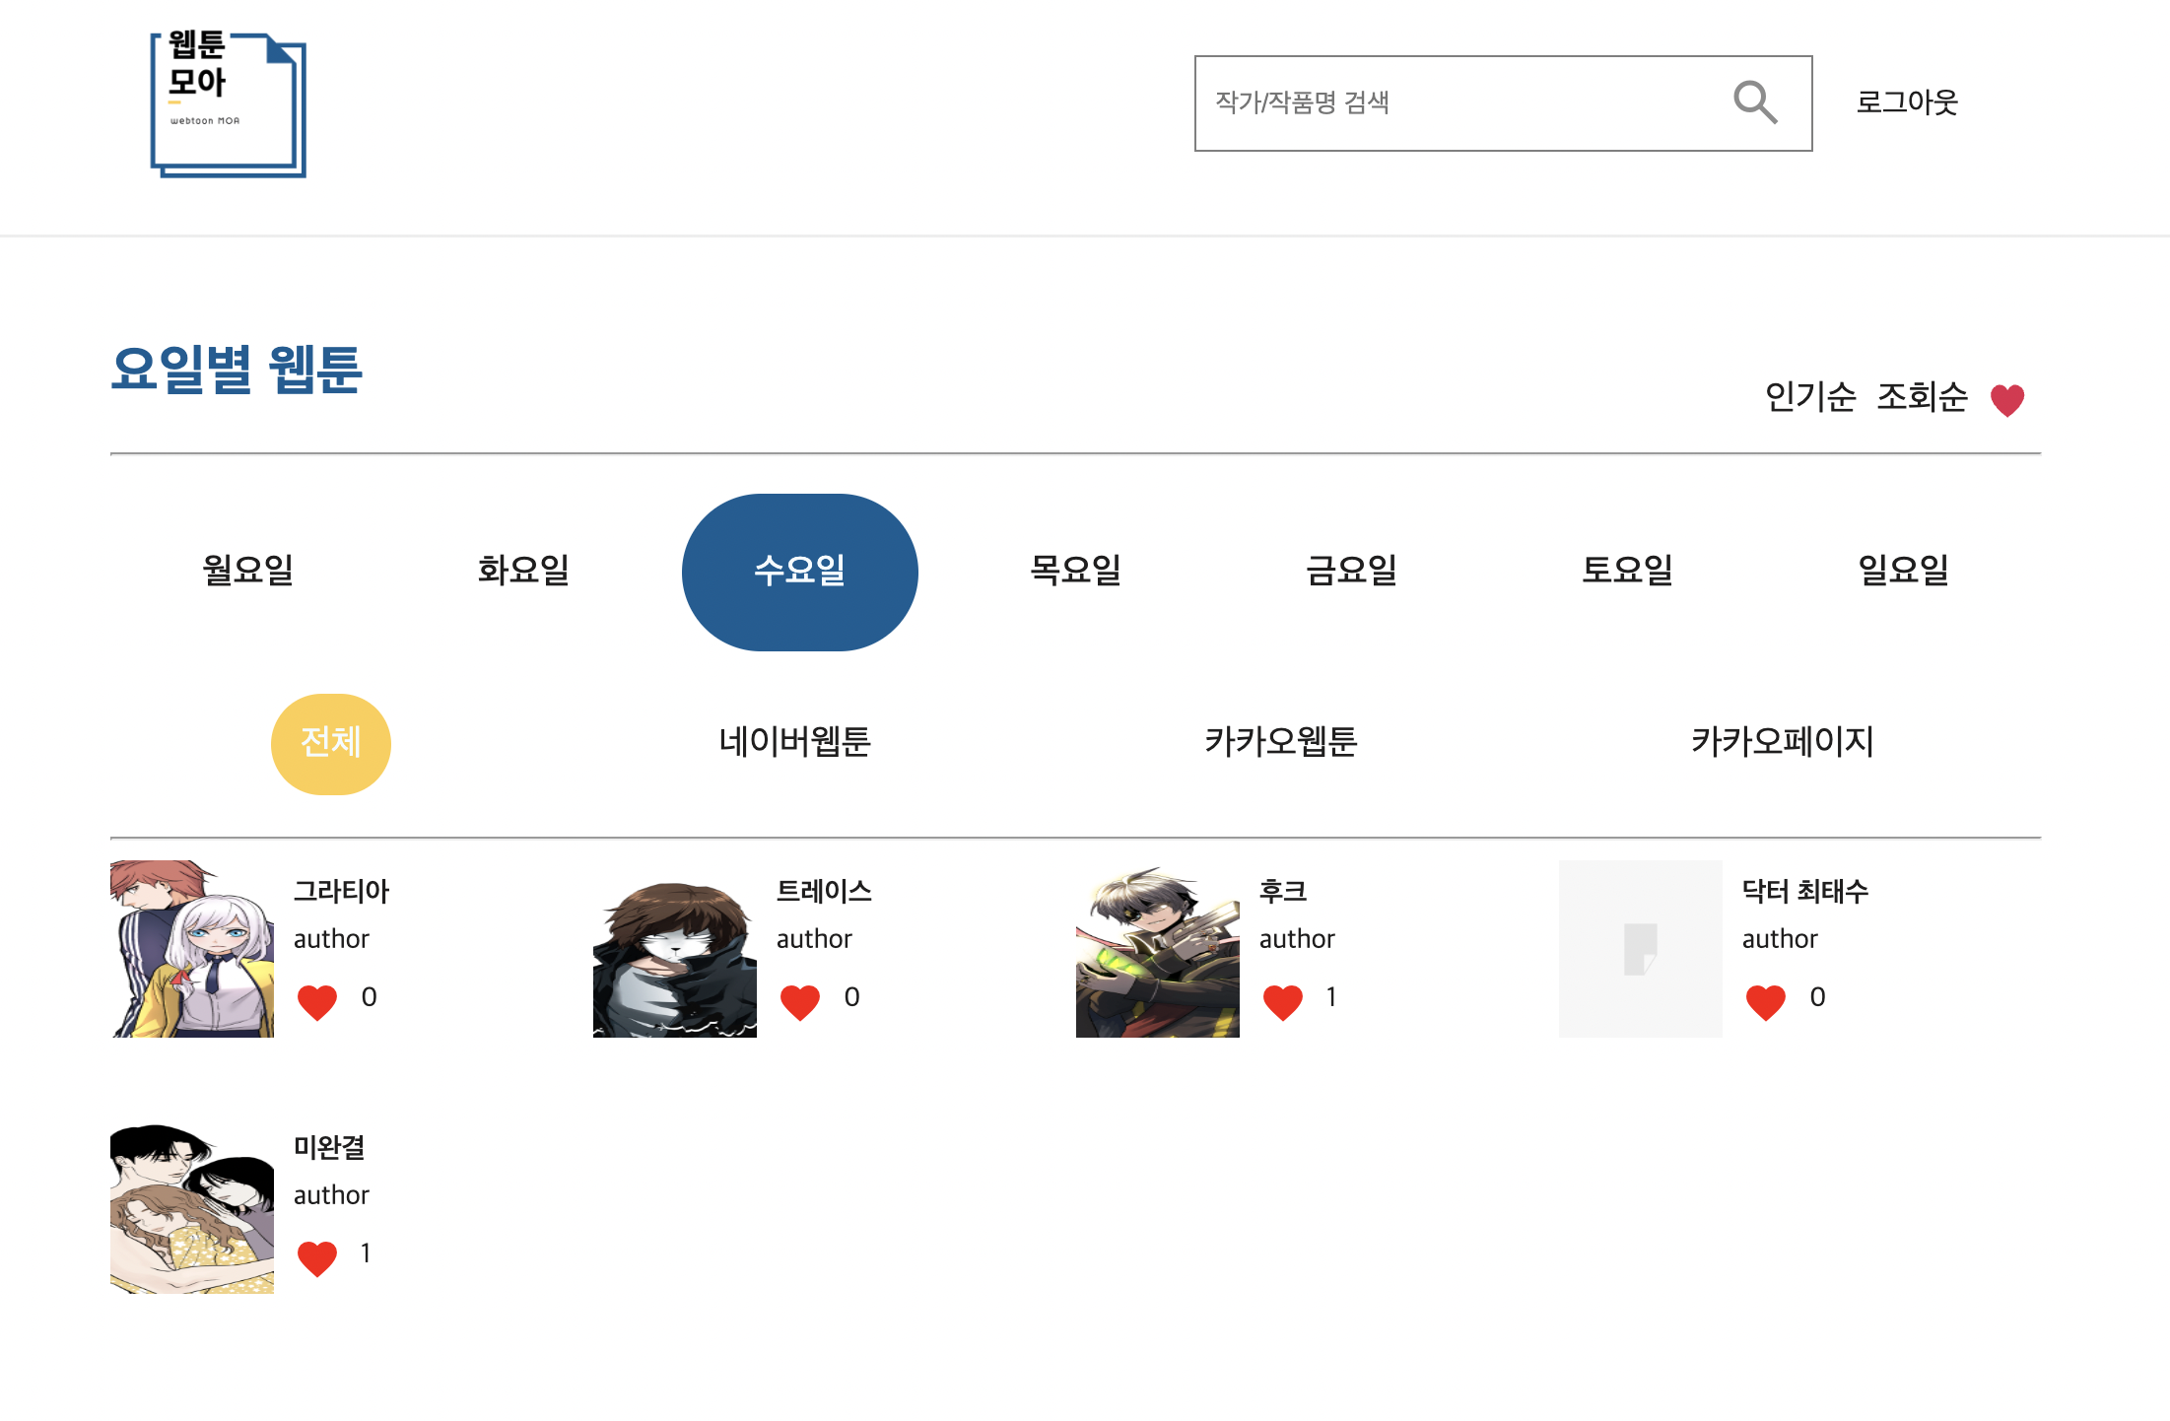
Task: Click the heart icon beside 조회순
Action: click(x=2006, y=400)
